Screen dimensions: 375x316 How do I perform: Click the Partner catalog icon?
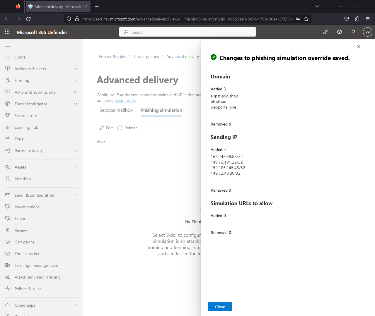coord(8,150)
